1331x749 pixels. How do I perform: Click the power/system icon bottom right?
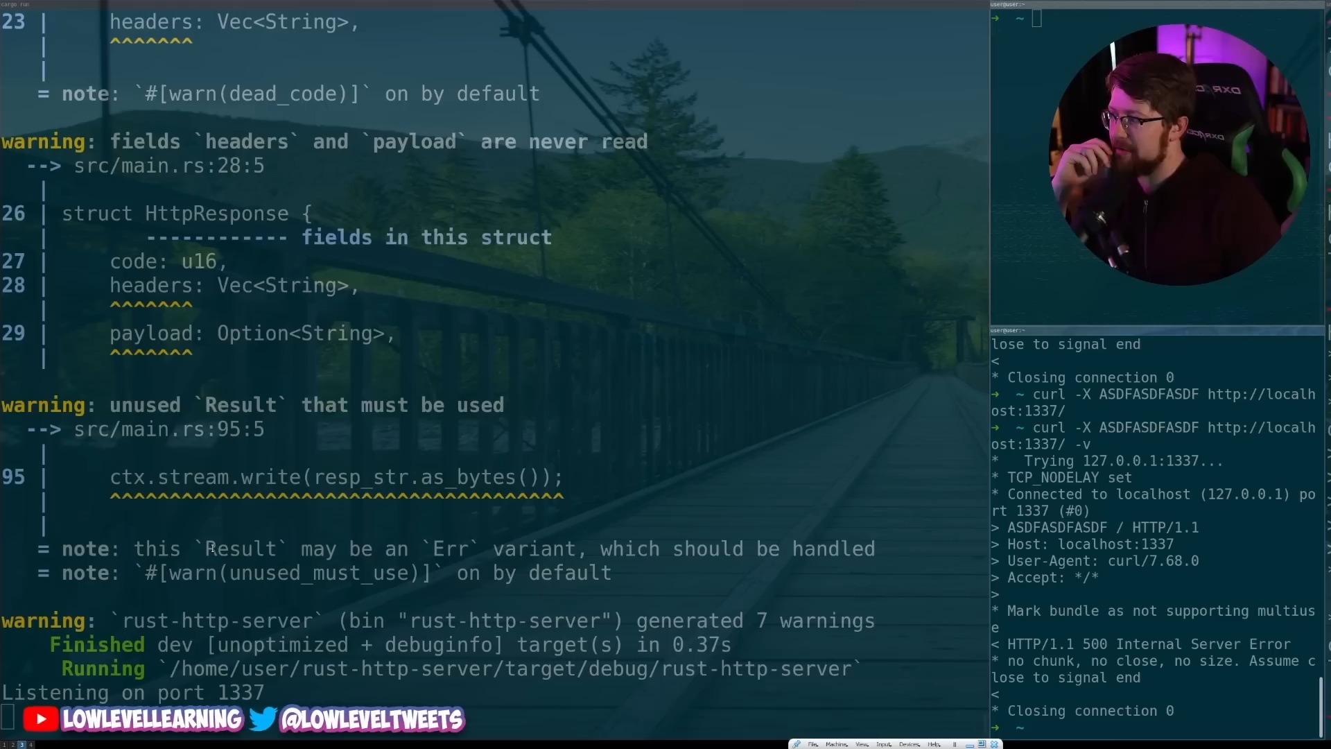pos(995,743)
